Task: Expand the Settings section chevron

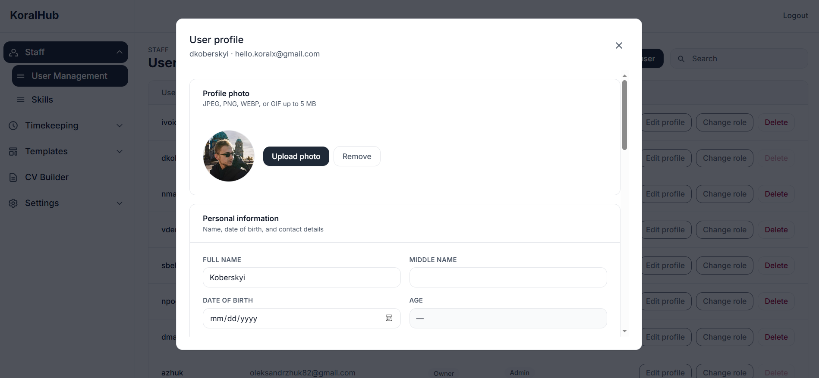Action: 120,203
